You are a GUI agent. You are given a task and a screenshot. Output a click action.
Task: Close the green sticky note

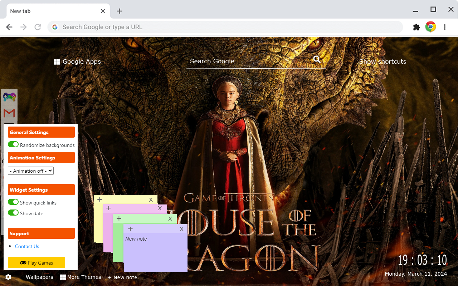tap(170, 218)
